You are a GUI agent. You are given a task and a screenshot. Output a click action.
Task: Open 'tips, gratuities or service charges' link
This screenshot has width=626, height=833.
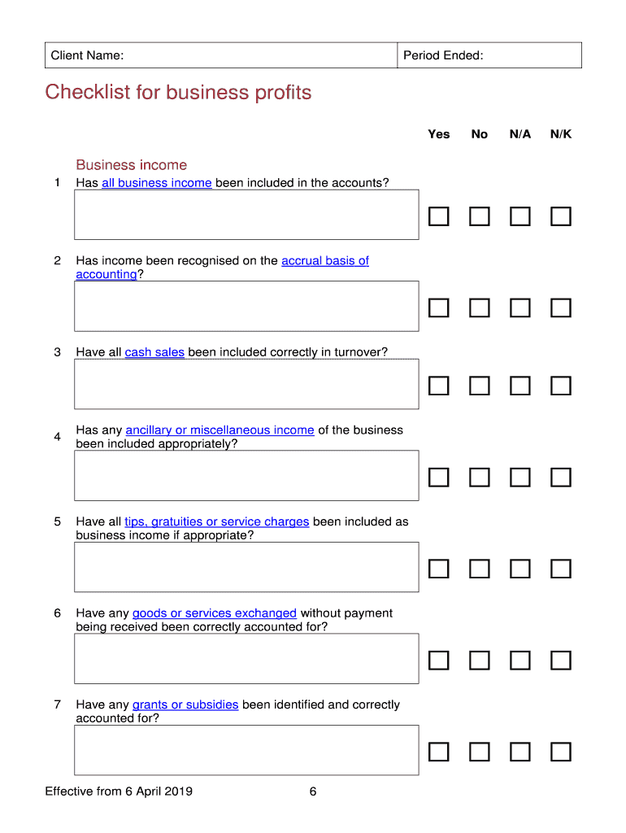[x=216, y=521]
